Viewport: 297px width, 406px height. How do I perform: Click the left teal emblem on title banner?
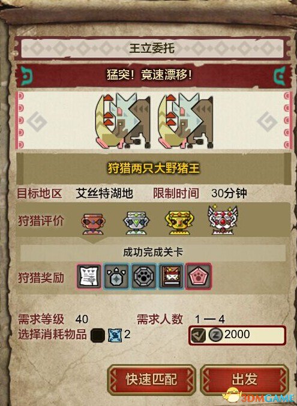coord(26,76)
